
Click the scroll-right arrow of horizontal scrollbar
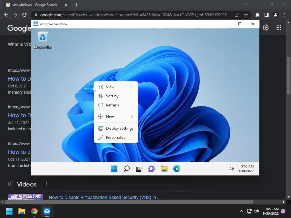point(284,202)
